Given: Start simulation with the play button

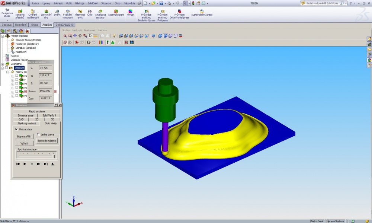Looking at the screenshot, I should [x=25, y=164].
